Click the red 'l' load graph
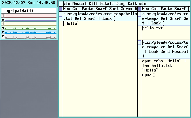The image size is (191, 118). (31, 16)
